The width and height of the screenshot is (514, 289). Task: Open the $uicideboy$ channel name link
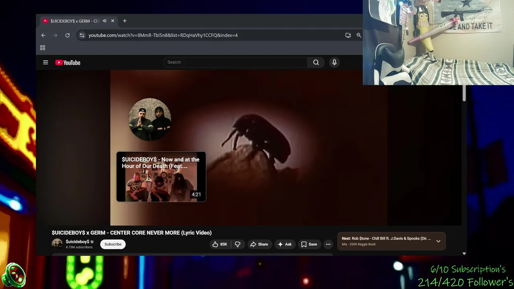tap(78, 242)
